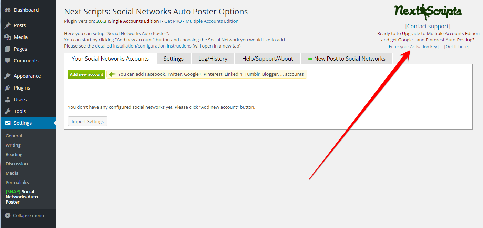Screen dimensions: 483x228
Task: Select the Settings menu label
Action: [23, 123]
